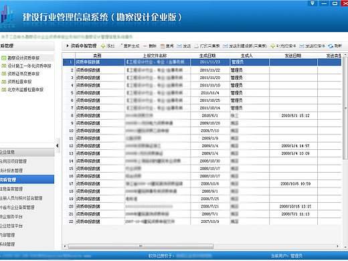Open the title bar dropdown arrow menu
The height and width of the screenshot is (261, 348).
pyautogui.click(x=312, y=3)
